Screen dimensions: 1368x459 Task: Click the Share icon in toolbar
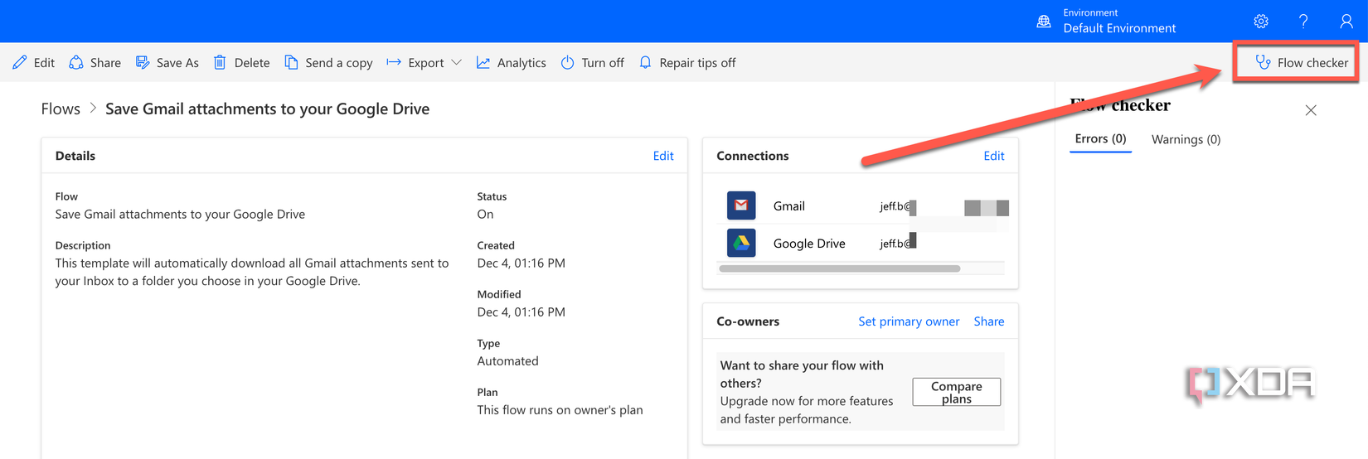[x=76, y=62]
